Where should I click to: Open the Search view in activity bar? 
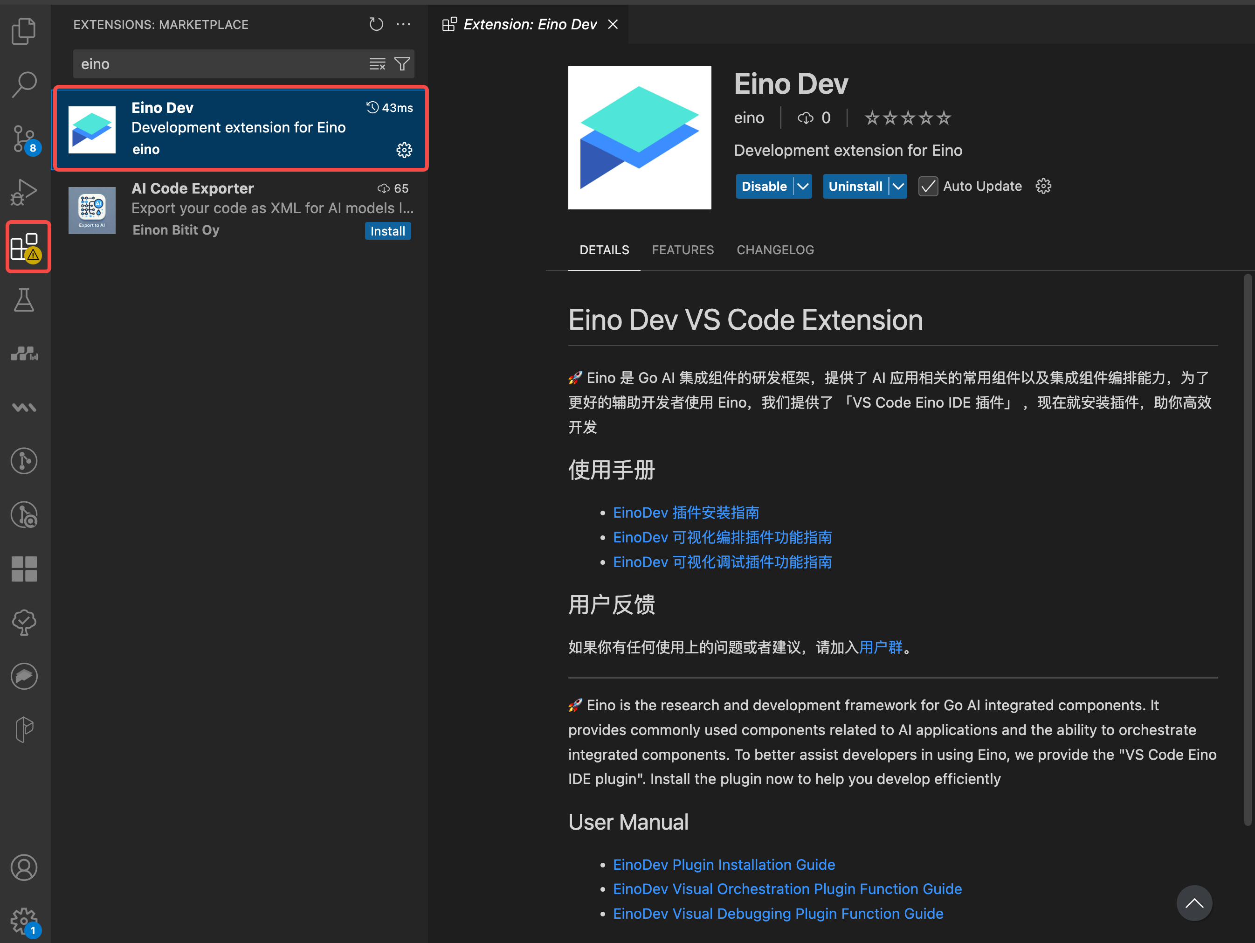tap(24, 84)
